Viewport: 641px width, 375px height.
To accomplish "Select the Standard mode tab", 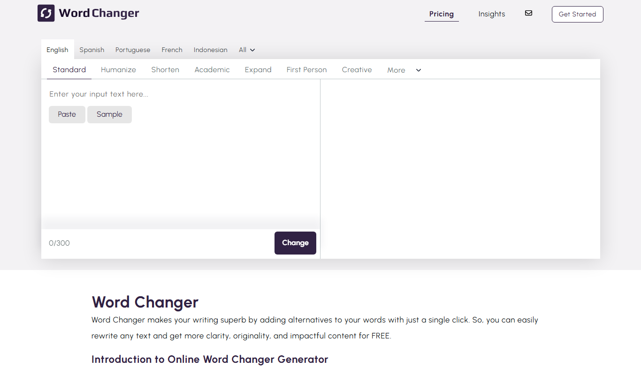I will pyautogui.click(x=69, y=69).
